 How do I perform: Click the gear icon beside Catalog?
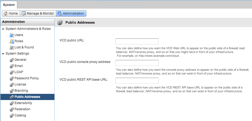(12, 115)
